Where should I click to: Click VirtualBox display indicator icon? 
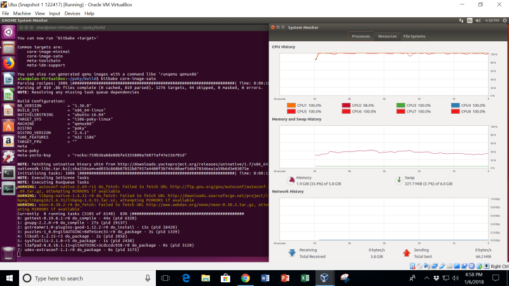(457, 266)
